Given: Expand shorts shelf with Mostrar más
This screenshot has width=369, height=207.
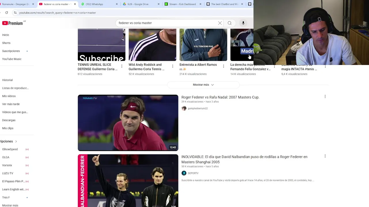Looking at the screenshot, I should point(203,85).
